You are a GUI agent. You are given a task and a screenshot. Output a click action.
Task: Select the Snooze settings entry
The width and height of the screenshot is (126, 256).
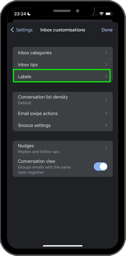[63, 125]
